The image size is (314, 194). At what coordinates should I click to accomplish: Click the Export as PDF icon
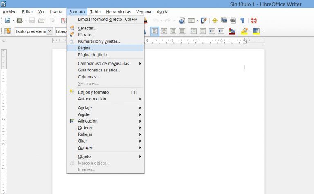(x=64, y=20)
